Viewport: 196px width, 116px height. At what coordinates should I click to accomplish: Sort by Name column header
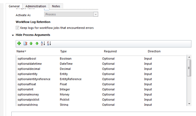point(21,51)
